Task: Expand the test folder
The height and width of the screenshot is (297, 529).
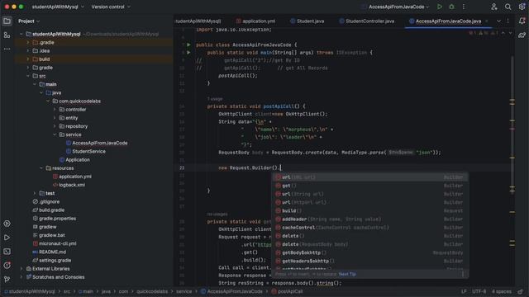Action: [x=35, y=193]
